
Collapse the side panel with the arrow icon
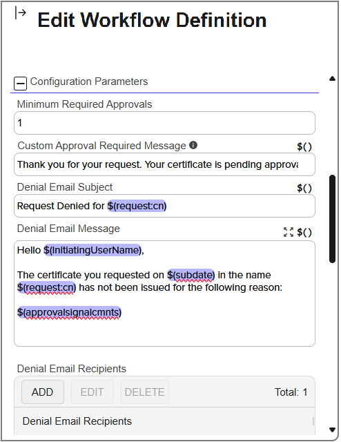pos(20,13)
